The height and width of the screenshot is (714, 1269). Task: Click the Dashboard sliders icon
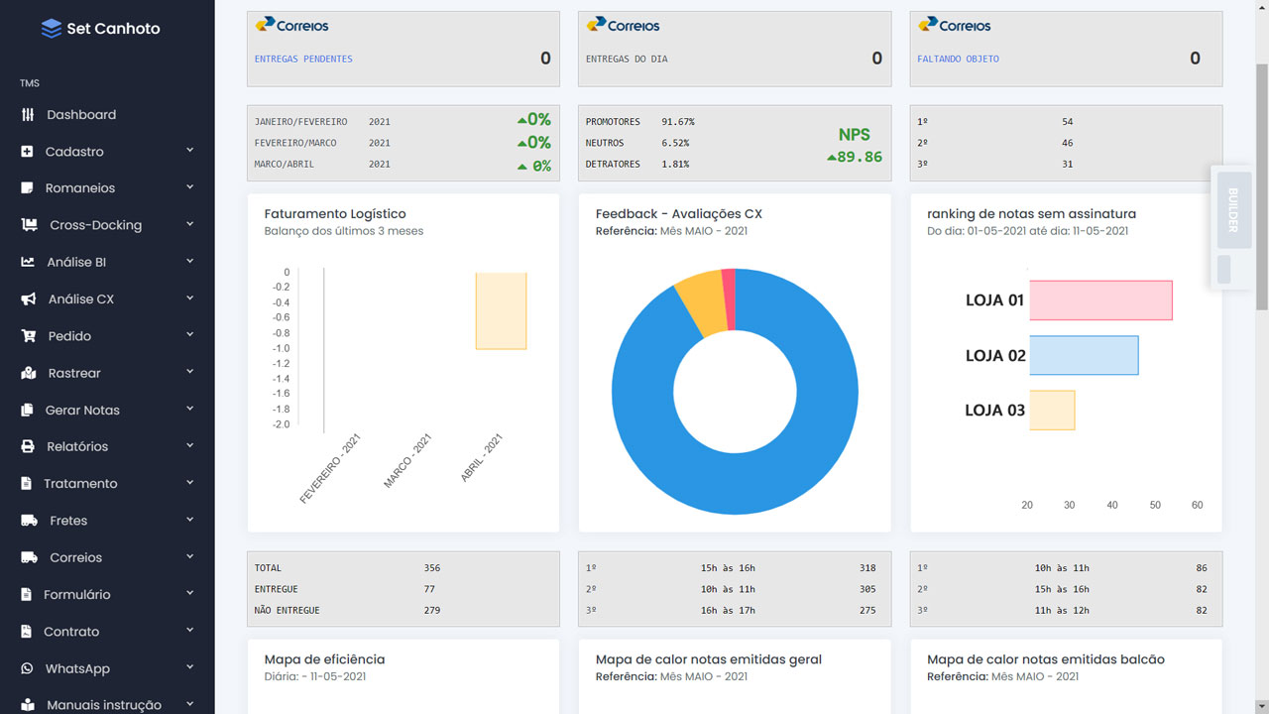(28, 115)
